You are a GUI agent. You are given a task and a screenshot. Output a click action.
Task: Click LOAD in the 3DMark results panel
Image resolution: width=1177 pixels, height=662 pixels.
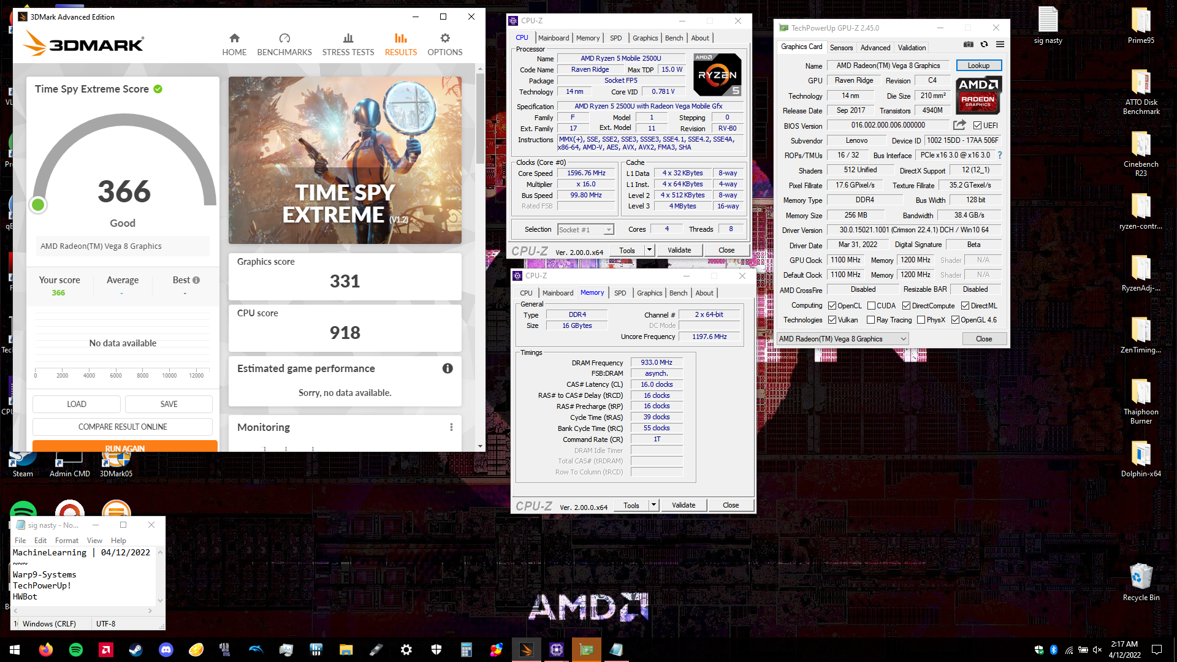pos(77,404)
